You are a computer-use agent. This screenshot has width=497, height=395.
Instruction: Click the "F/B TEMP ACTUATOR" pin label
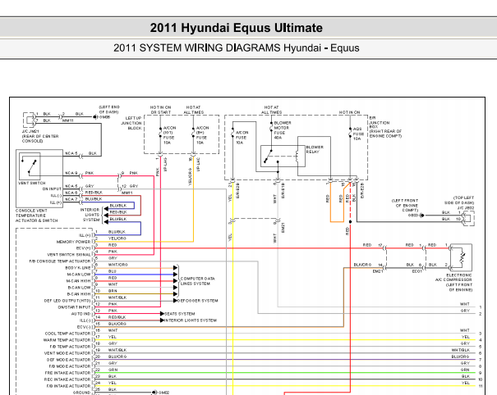click(x=70, y=347)
